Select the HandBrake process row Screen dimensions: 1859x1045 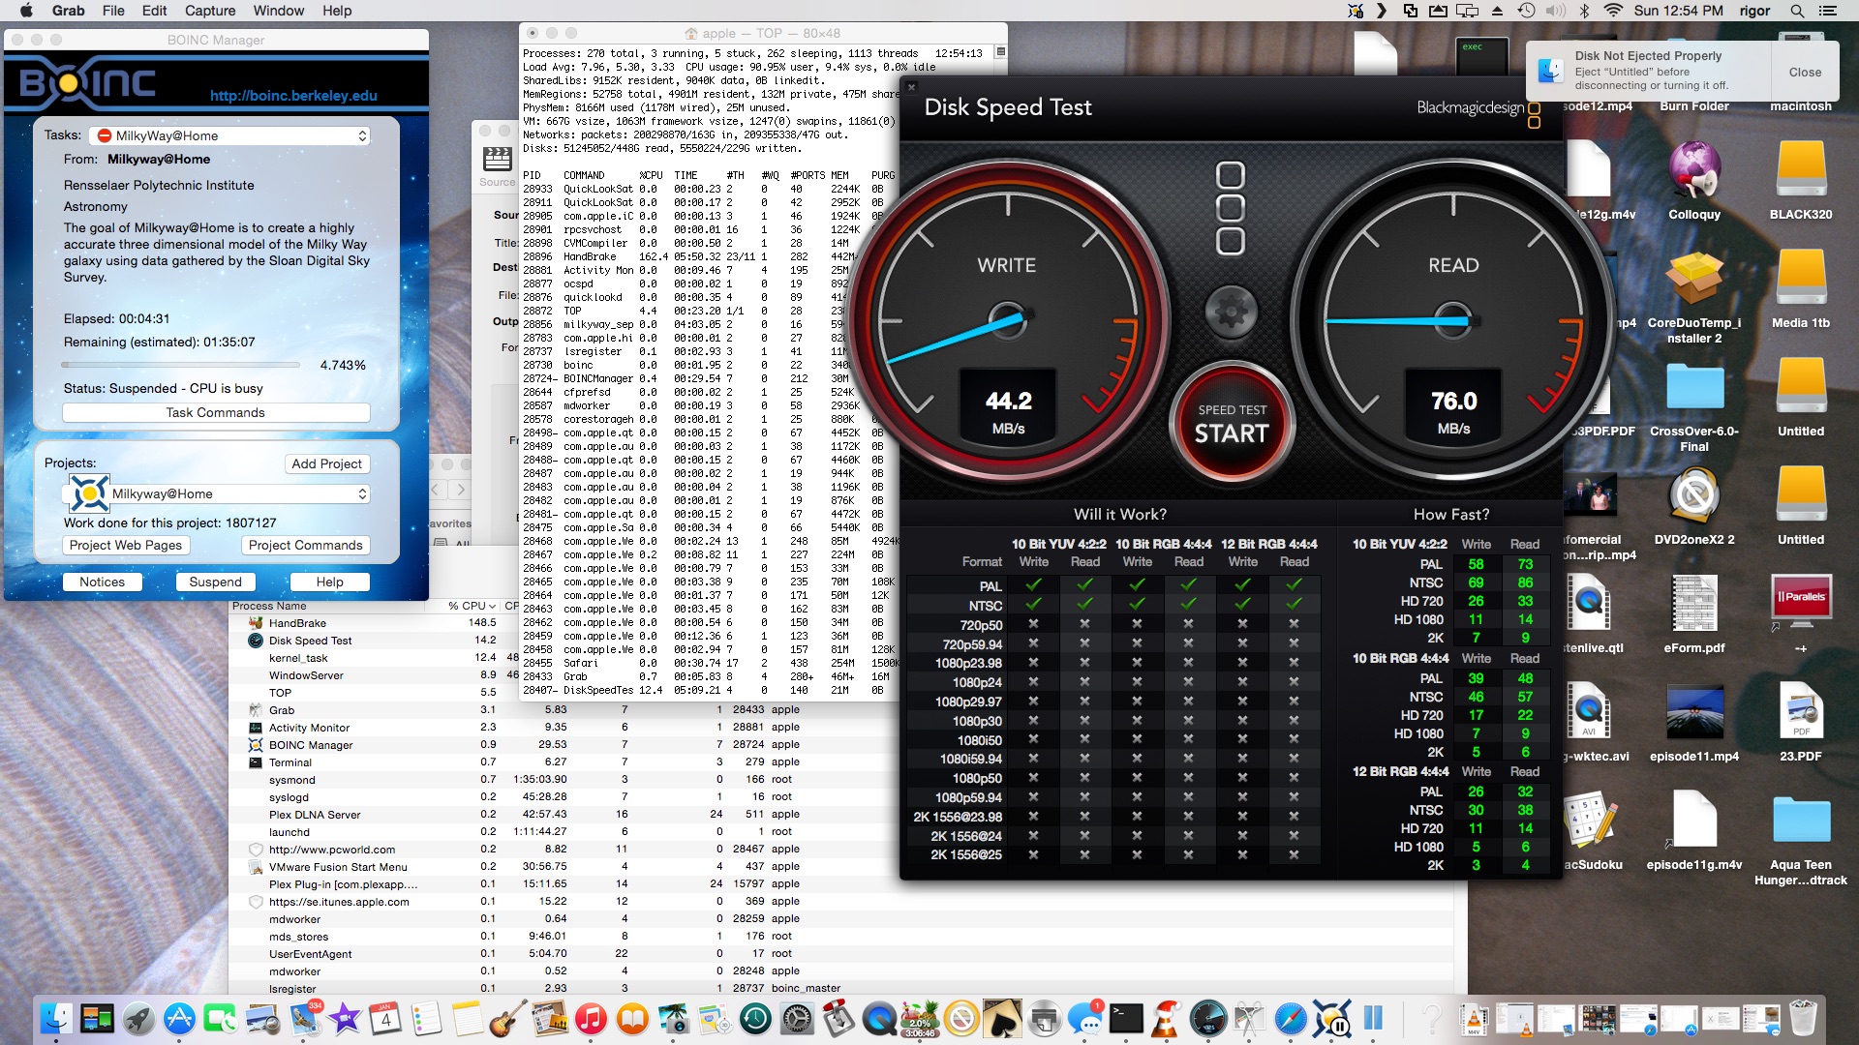click(297, 623)
